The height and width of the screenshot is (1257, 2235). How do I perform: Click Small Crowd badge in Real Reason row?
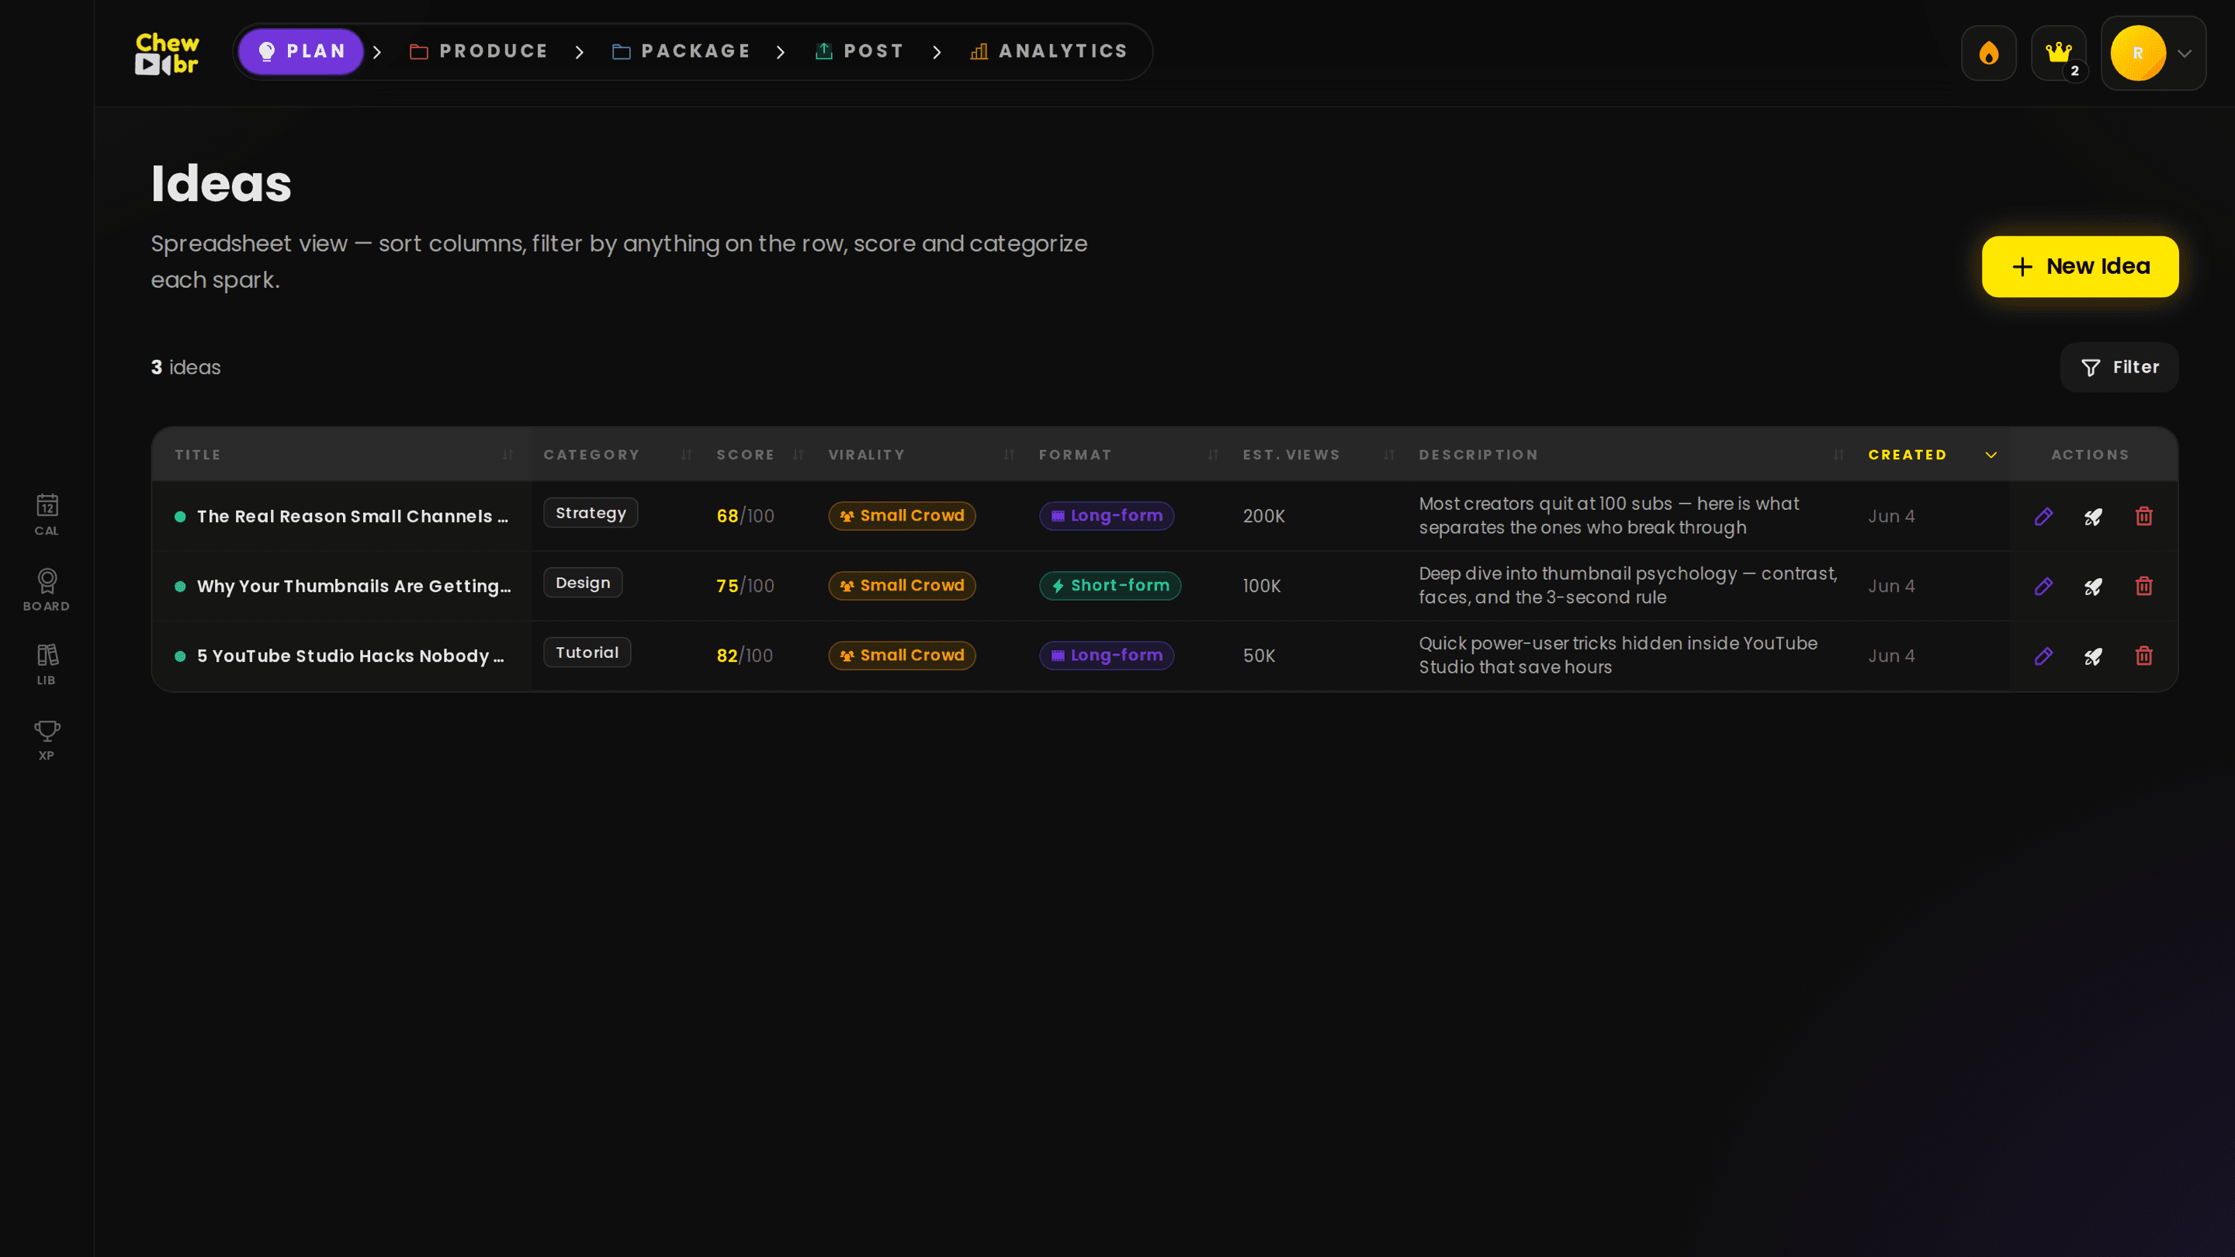coord(902,515)
